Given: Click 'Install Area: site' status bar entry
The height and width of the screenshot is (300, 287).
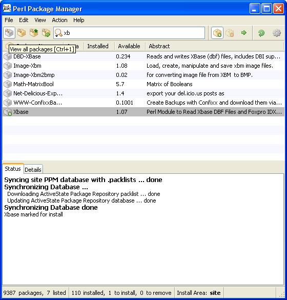Looking at the screenshot, I should [199, 293].
